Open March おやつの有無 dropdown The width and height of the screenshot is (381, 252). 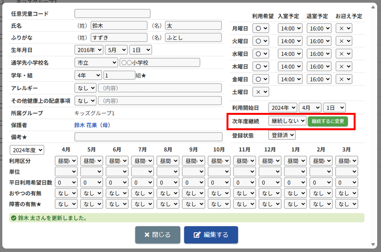click(x=346, y=193)
